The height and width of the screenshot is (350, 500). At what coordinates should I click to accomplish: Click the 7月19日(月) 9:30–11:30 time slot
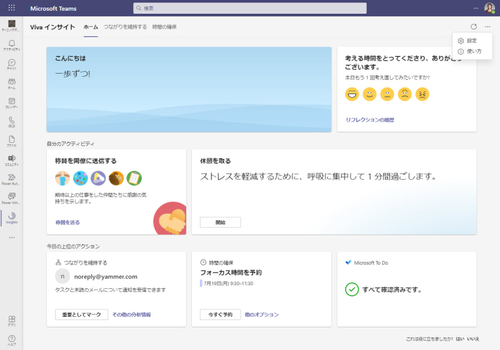(228, 283)
